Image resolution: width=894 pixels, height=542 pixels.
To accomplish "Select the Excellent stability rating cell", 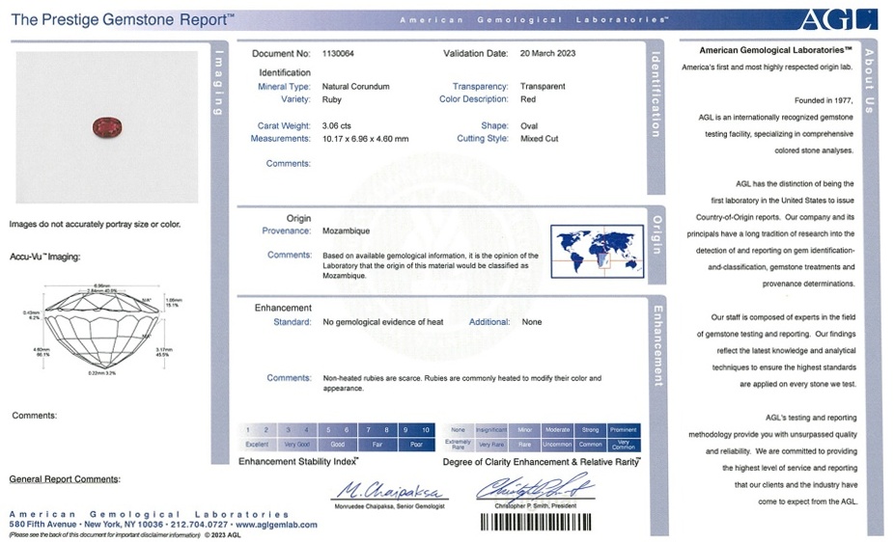I will (x=257, y=444).
